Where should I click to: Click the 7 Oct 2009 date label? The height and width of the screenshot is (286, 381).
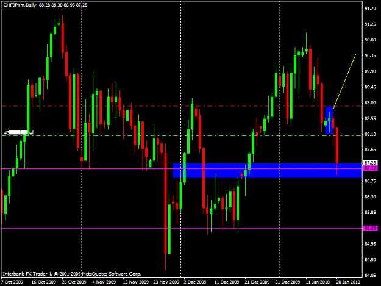click(12, 282)
